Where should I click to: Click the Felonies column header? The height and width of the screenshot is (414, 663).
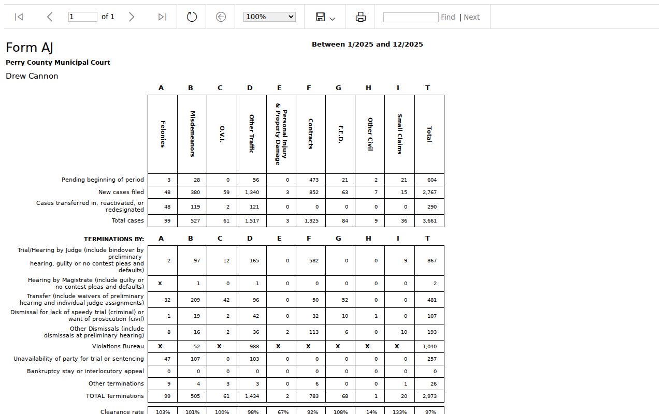click(x=163, y=135)
